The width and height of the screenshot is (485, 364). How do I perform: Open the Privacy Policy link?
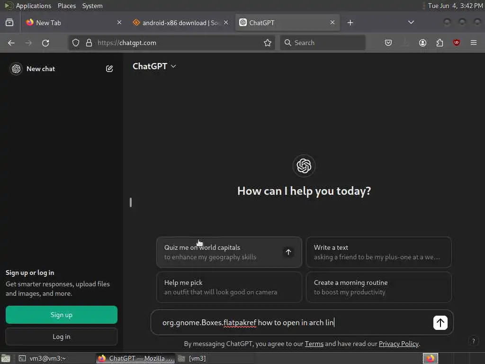tap(399, 344)
